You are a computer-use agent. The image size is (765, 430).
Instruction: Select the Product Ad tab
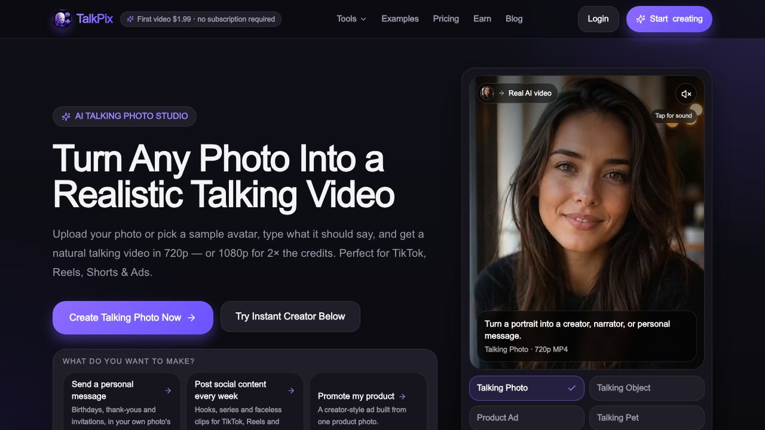point(527,418)
